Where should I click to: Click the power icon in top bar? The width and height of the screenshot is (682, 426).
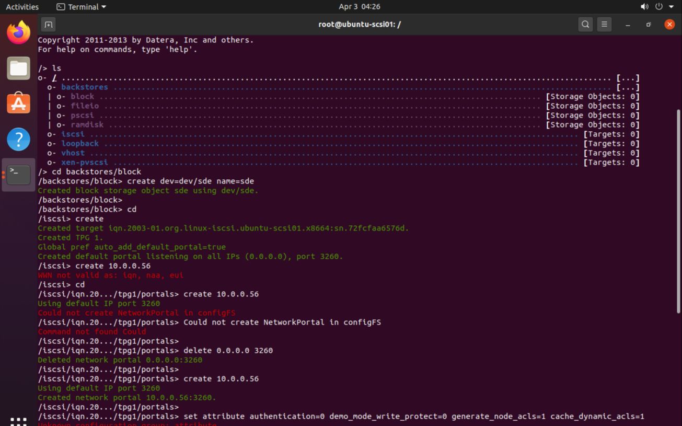pos(658,7)
